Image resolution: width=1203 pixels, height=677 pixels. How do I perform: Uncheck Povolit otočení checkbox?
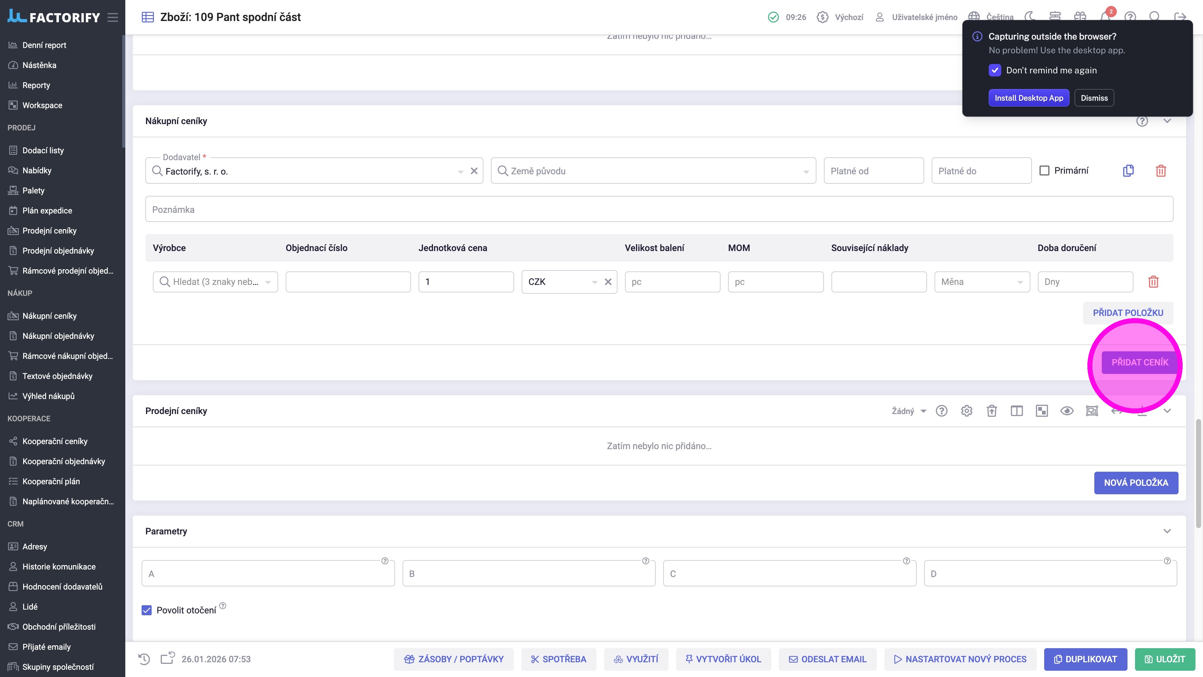tap(147, 610)
